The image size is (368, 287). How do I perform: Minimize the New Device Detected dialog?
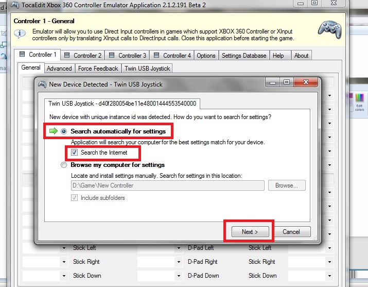272,82
